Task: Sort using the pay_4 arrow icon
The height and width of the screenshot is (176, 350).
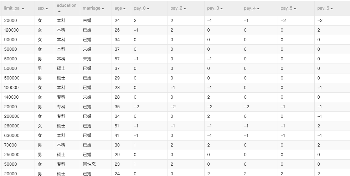Action: pyautogui.click(x=258, y=9)
